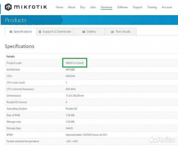178x146 pixels.
Task: Switch to the Gallery tab
Action: [89, 32]
